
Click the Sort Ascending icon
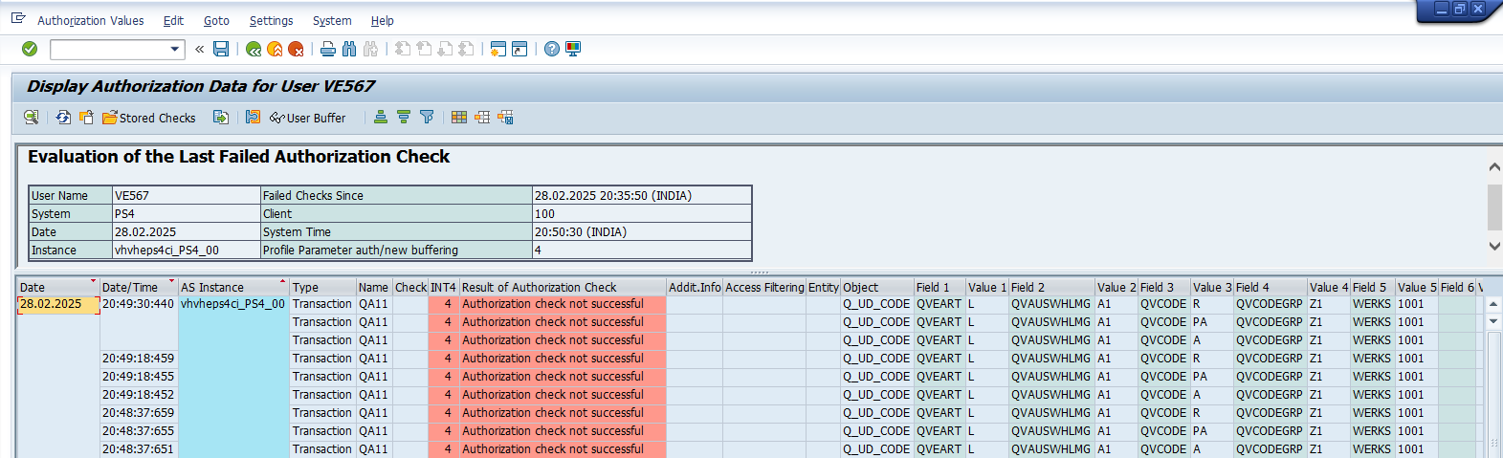point(381,118)
